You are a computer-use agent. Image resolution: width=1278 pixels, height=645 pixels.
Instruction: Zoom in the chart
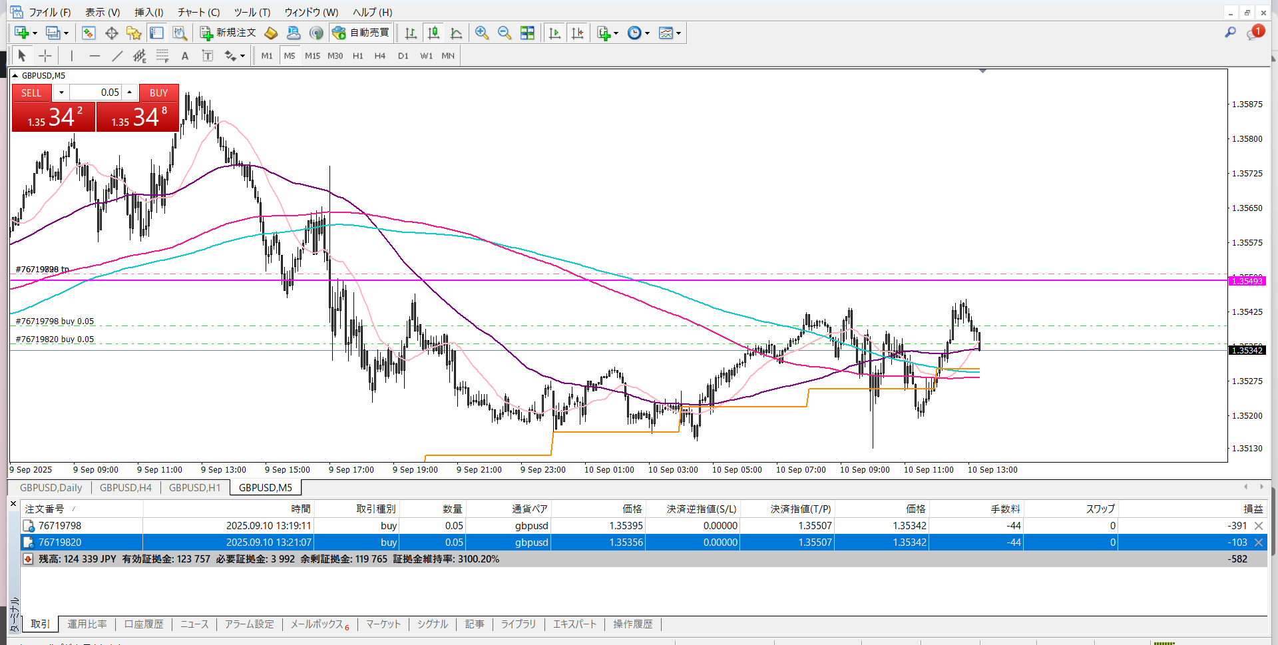[x=482, y=33]
